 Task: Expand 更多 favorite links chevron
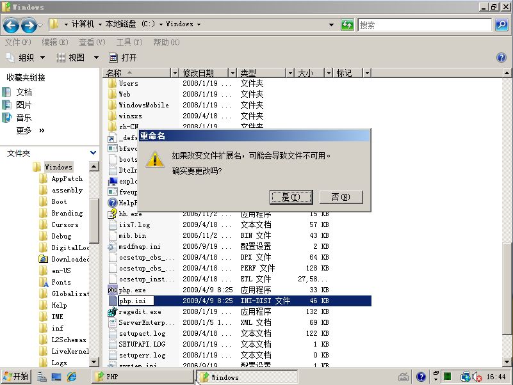click(42, 130)
